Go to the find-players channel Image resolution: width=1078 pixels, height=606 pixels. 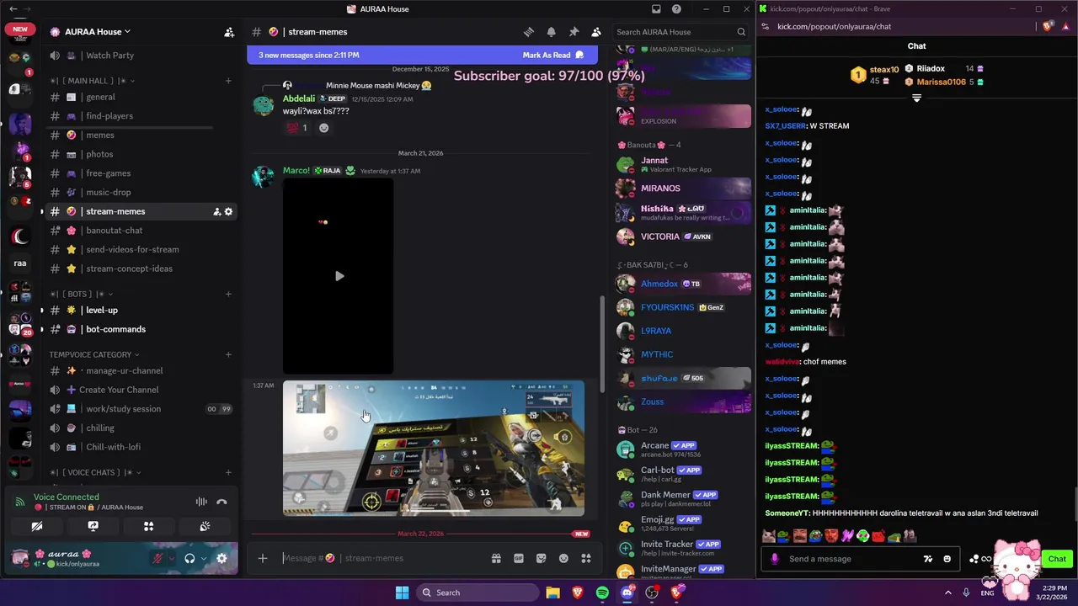(141, 116)
